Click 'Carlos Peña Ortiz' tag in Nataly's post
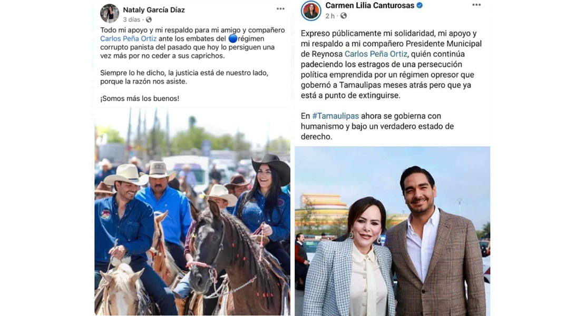The image size is (585, 316). 129,39
